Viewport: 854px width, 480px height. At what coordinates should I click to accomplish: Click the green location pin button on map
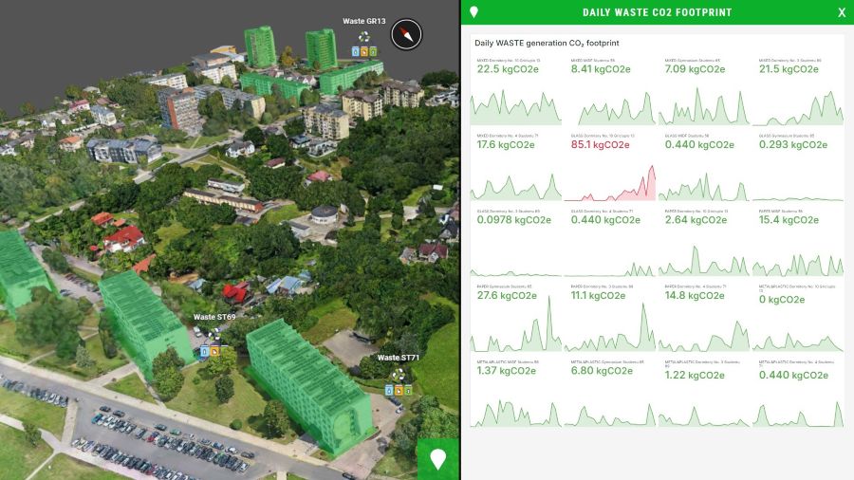pyautogui.click(x=437, y=459)
